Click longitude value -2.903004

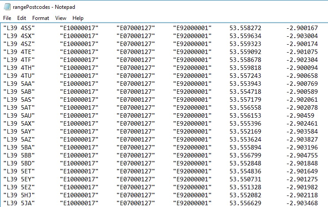(x=302, y=36)
